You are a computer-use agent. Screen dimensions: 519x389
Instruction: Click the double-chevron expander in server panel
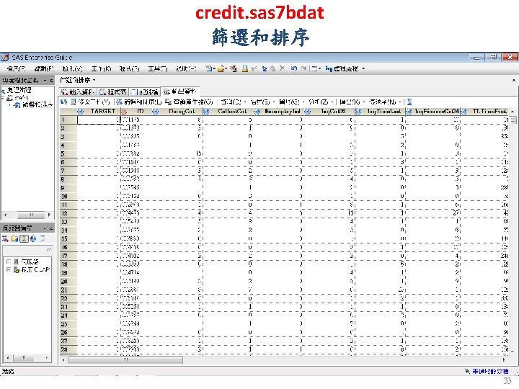[49, 249]
